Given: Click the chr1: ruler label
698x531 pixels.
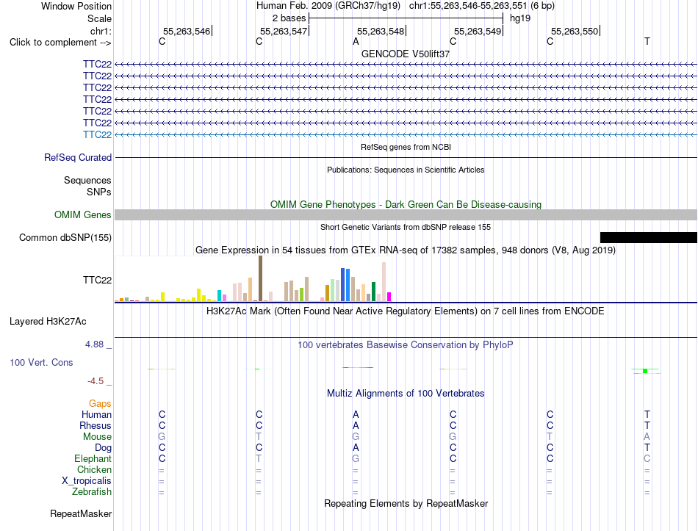Looking at the screenshot, I should [101, 31].
